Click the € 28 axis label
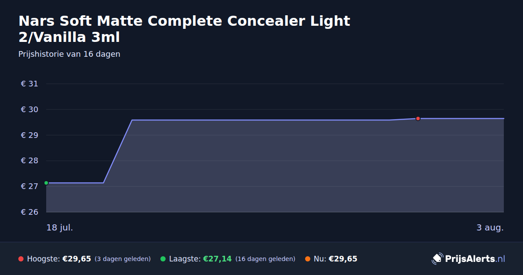 [30, 161]
